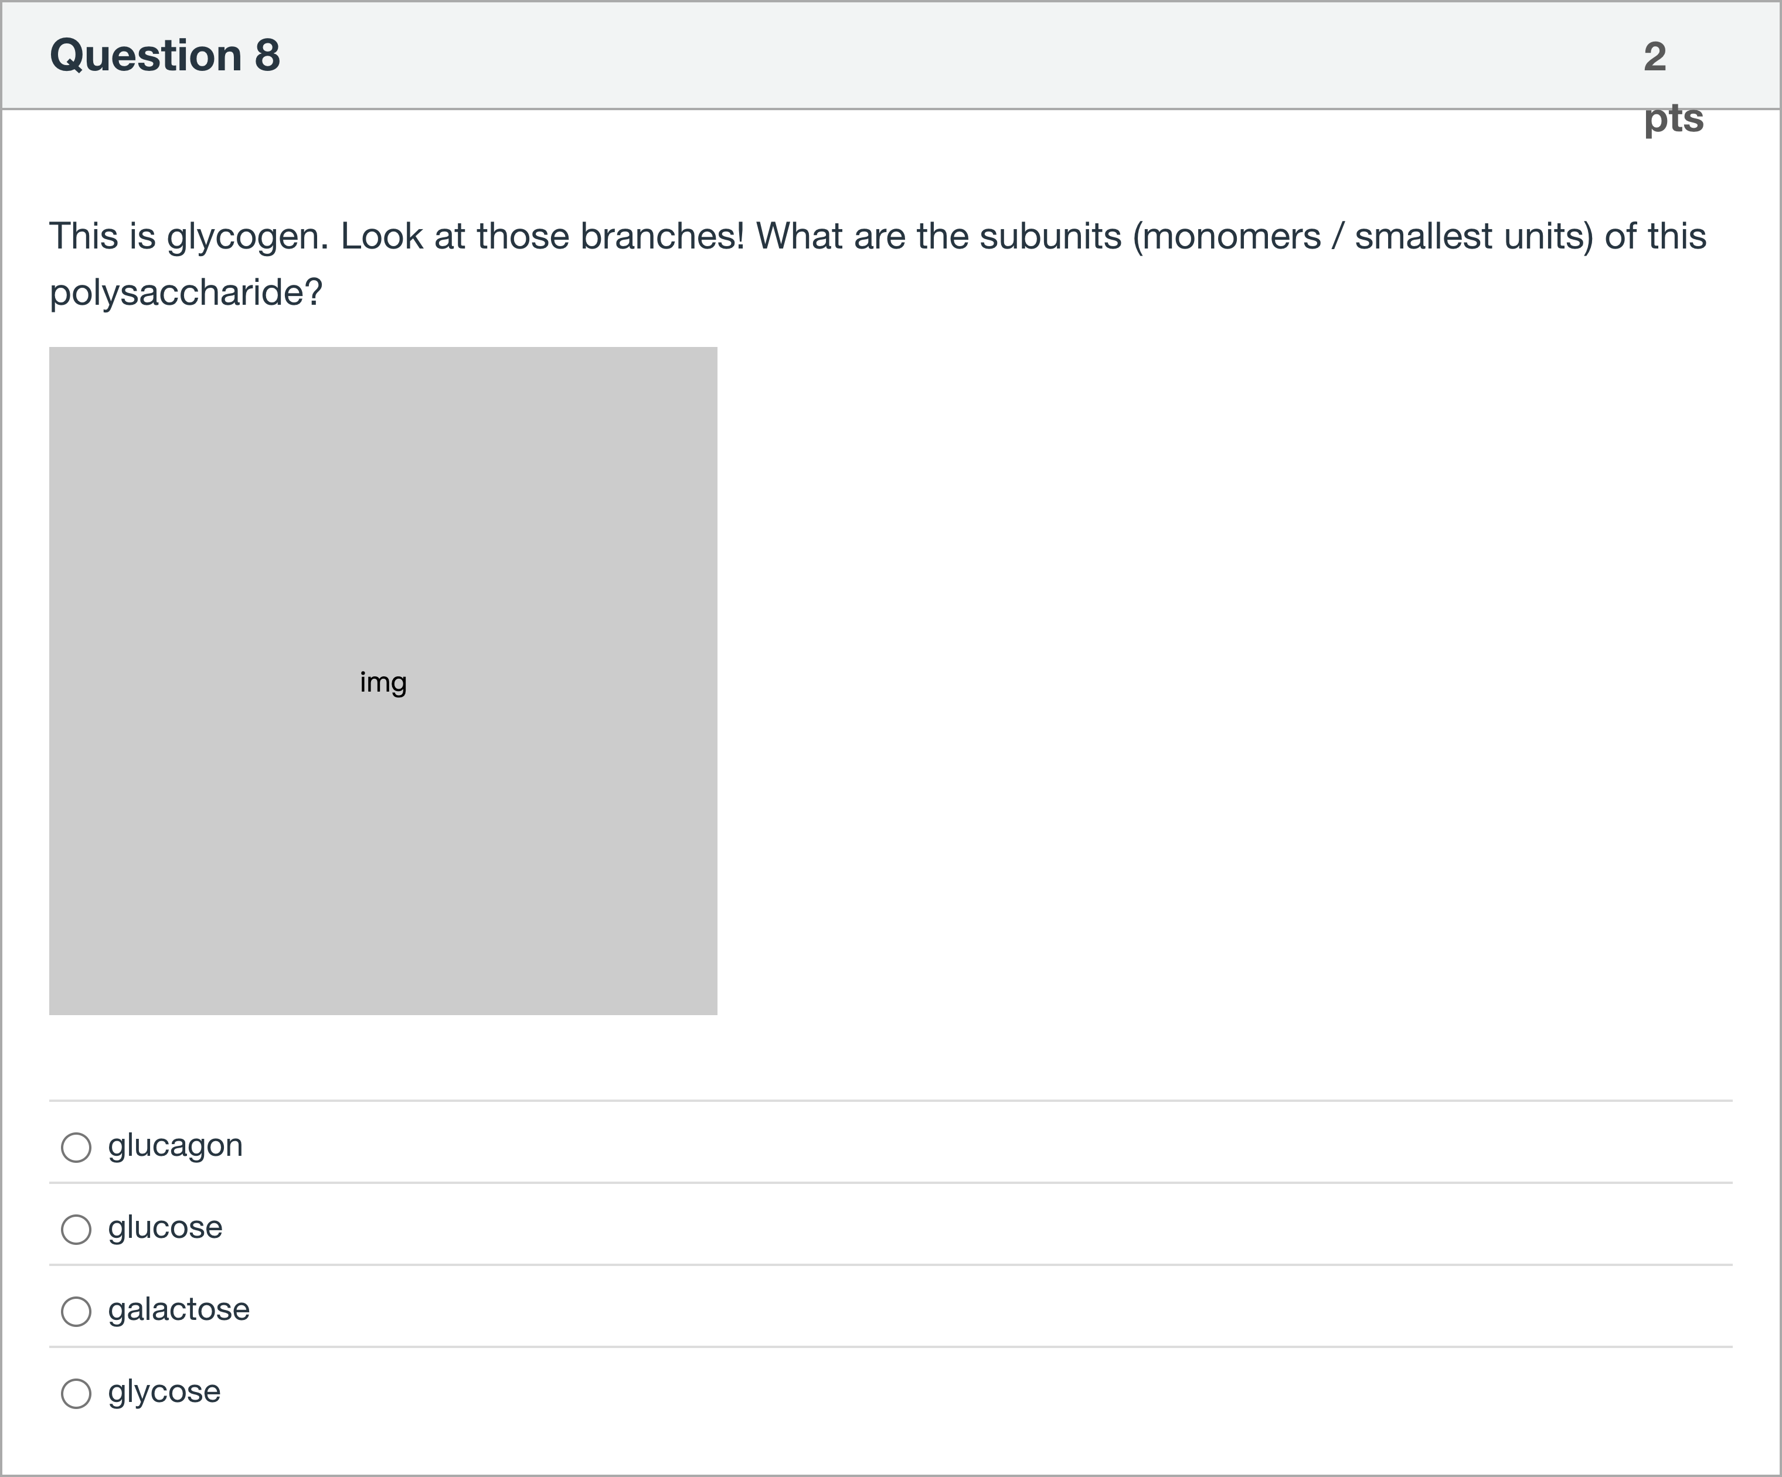Click the word "glycogen." in the question
The width and height of the screenshot is (1782, 1477).
tap(247, 237)
